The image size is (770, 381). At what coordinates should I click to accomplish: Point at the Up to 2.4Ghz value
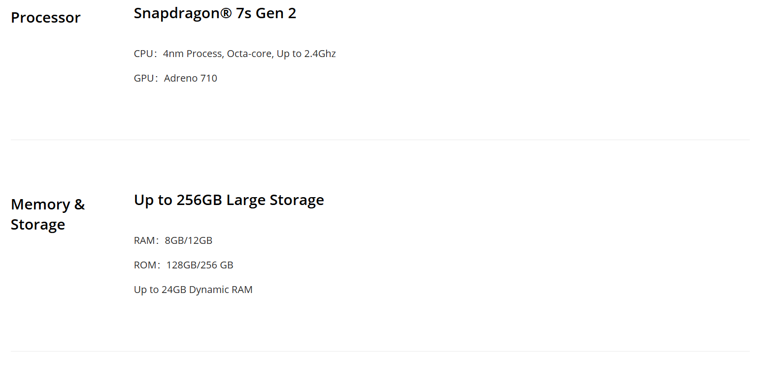[x=306, y=54]
